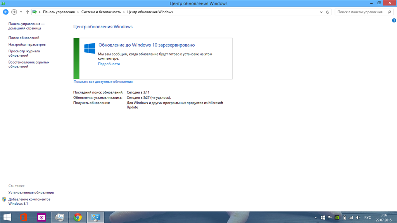
Task: Open Добавление компонентов Windows 8.1
Action: (29, 201)
